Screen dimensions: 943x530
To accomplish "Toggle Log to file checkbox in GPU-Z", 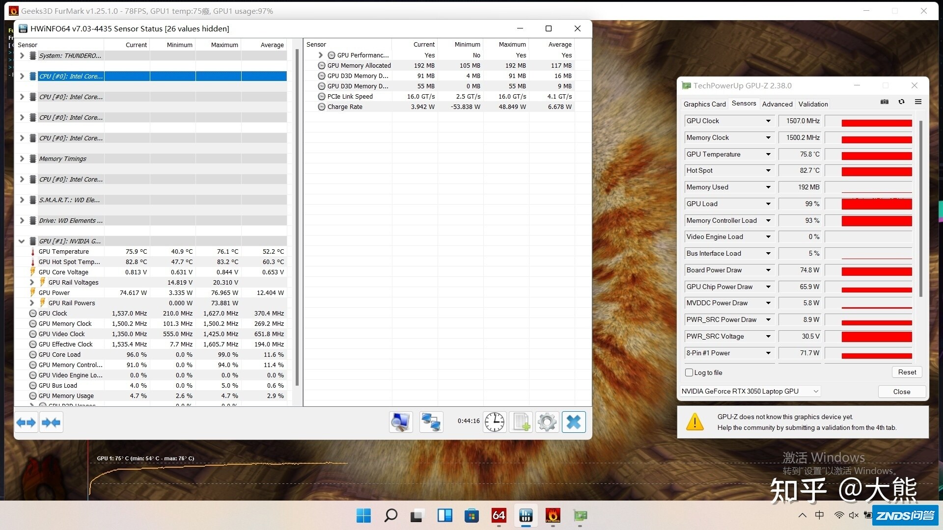I will [x=689, y=372].
